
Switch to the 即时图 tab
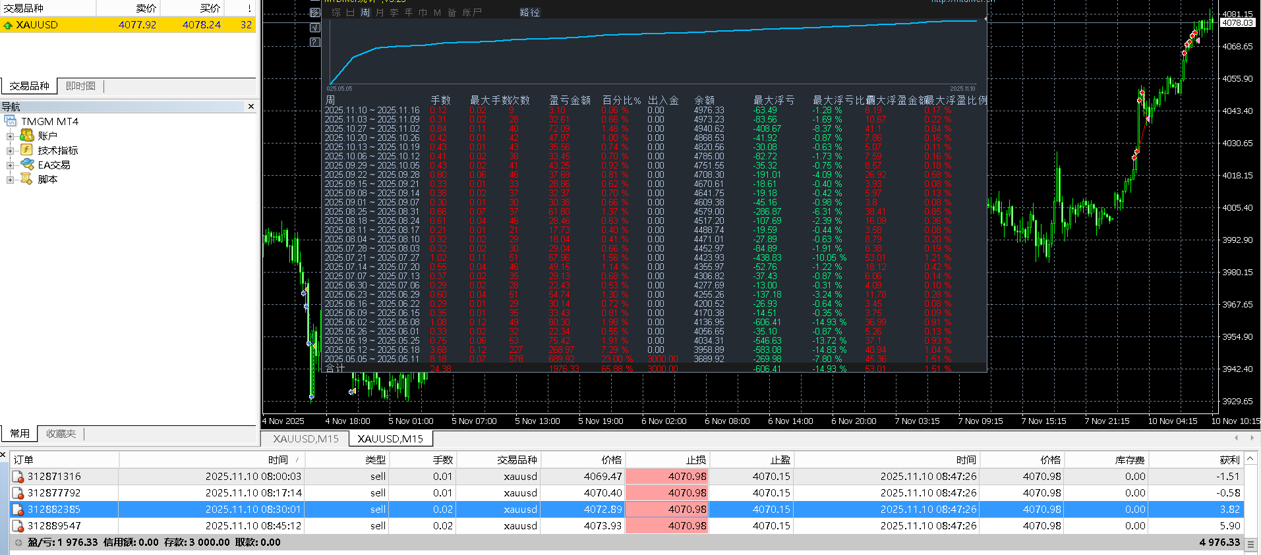[x=80, y=86]
